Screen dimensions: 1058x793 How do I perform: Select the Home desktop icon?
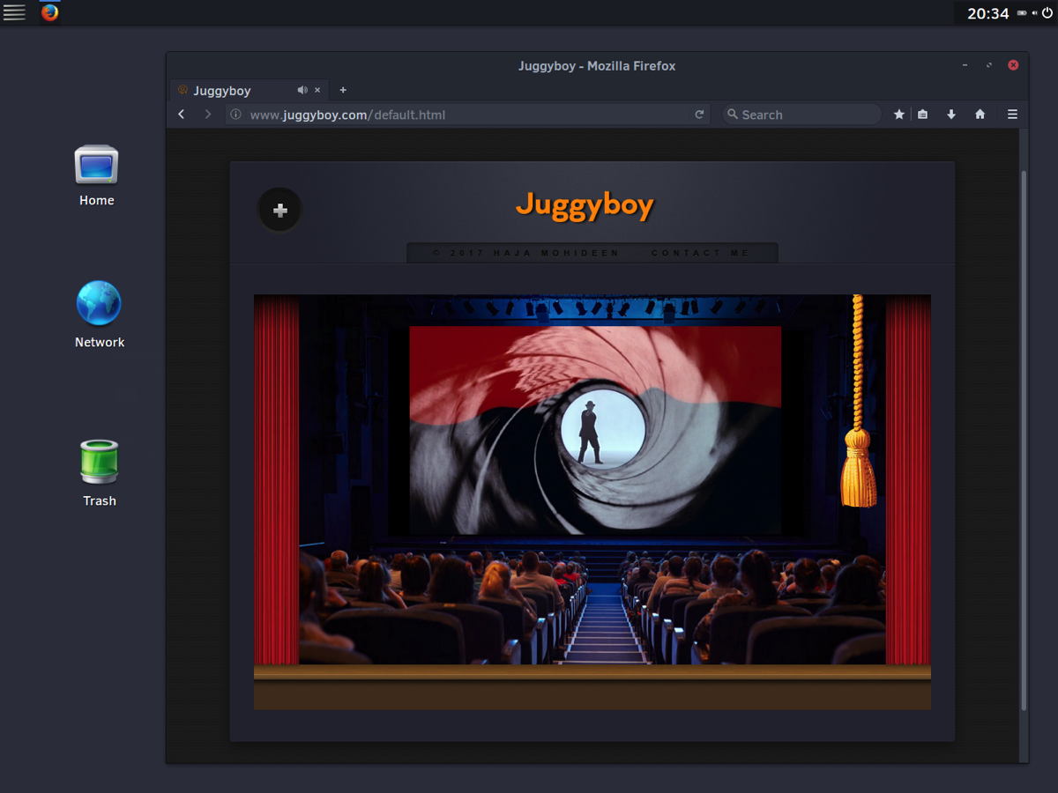pyautogui.click(x=96, y=175)
